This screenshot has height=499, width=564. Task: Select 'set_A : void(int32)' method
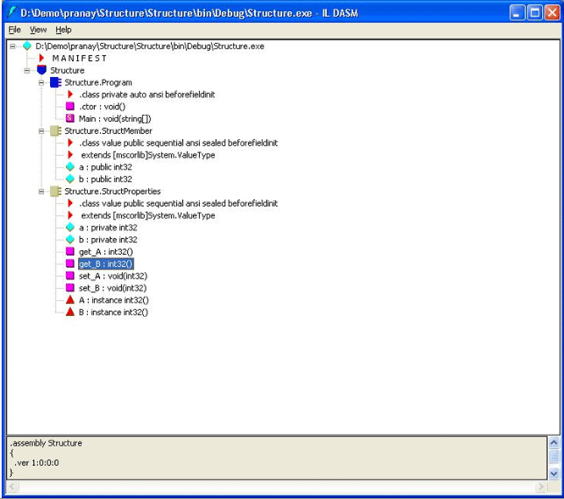[x=113, y=276]
